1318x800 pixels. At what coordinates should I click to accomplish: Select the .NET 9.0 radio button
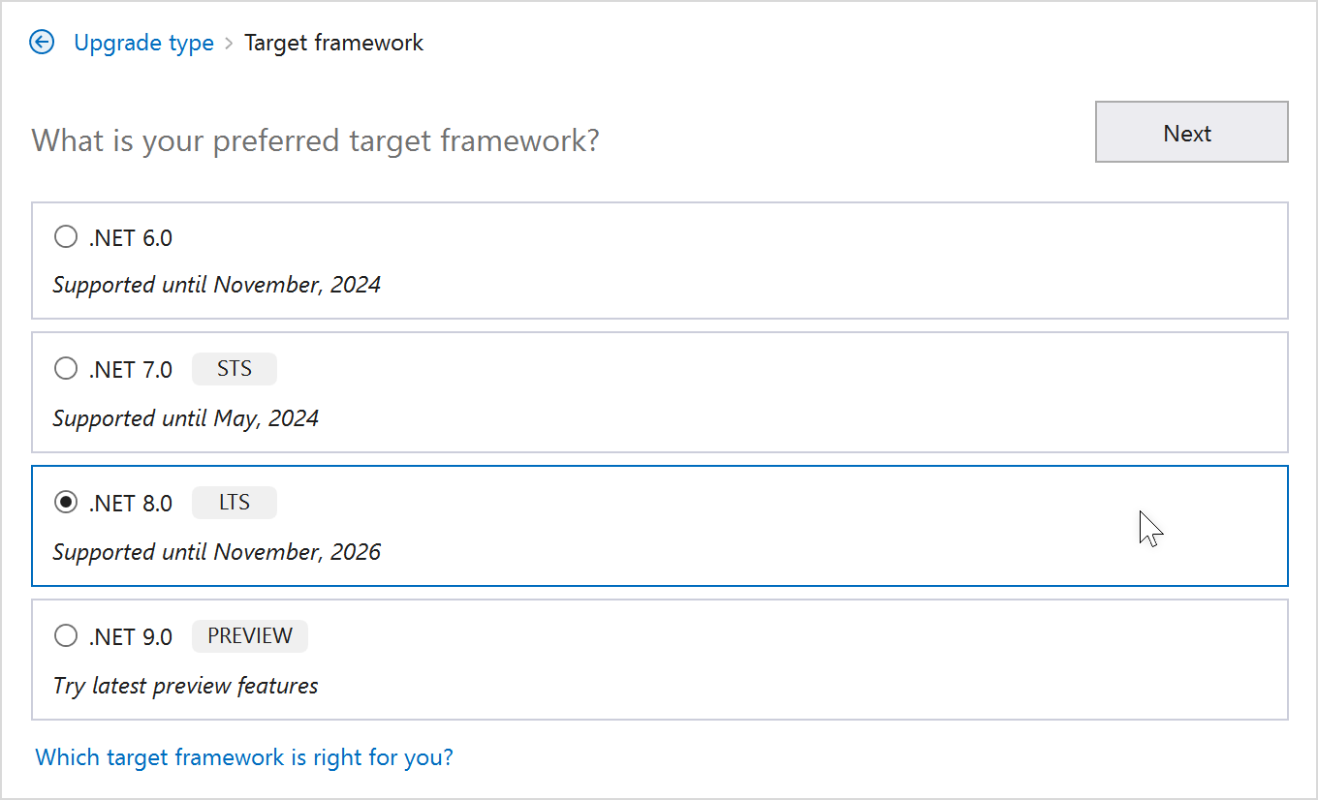pyautogui.click(x=66, y=636)
